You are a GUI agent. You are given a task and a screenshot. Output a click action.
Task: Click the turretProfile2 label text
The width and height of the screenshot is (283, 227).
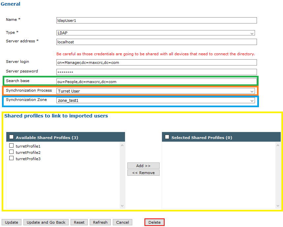(x=28, y=153)
